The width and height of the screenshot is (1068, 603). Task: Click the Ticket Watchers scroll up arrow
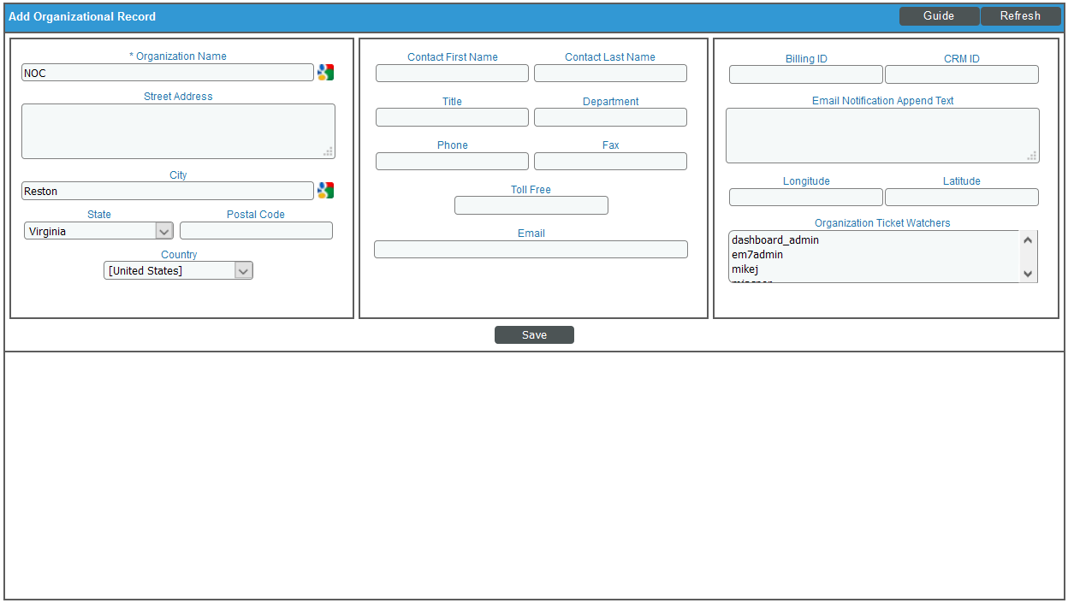(x=1029, y=240)
